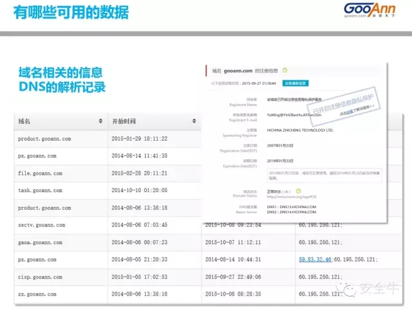This screenshot has width=412, height=309.
Task: Click the 域名相关的信息 subtitle
Action: 61,73
